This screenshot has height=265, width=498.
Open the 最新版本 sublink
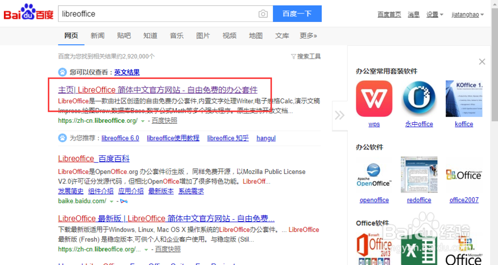[x=161, y=191]
